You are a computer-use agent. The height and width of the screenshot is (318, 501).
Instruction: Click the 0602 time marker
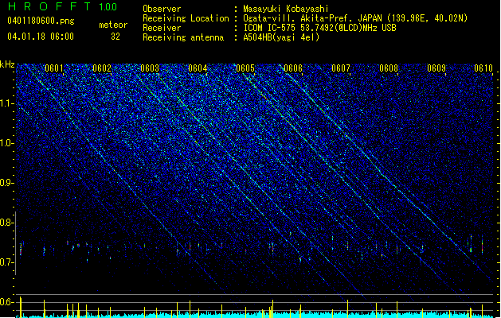tap(102, 68)
